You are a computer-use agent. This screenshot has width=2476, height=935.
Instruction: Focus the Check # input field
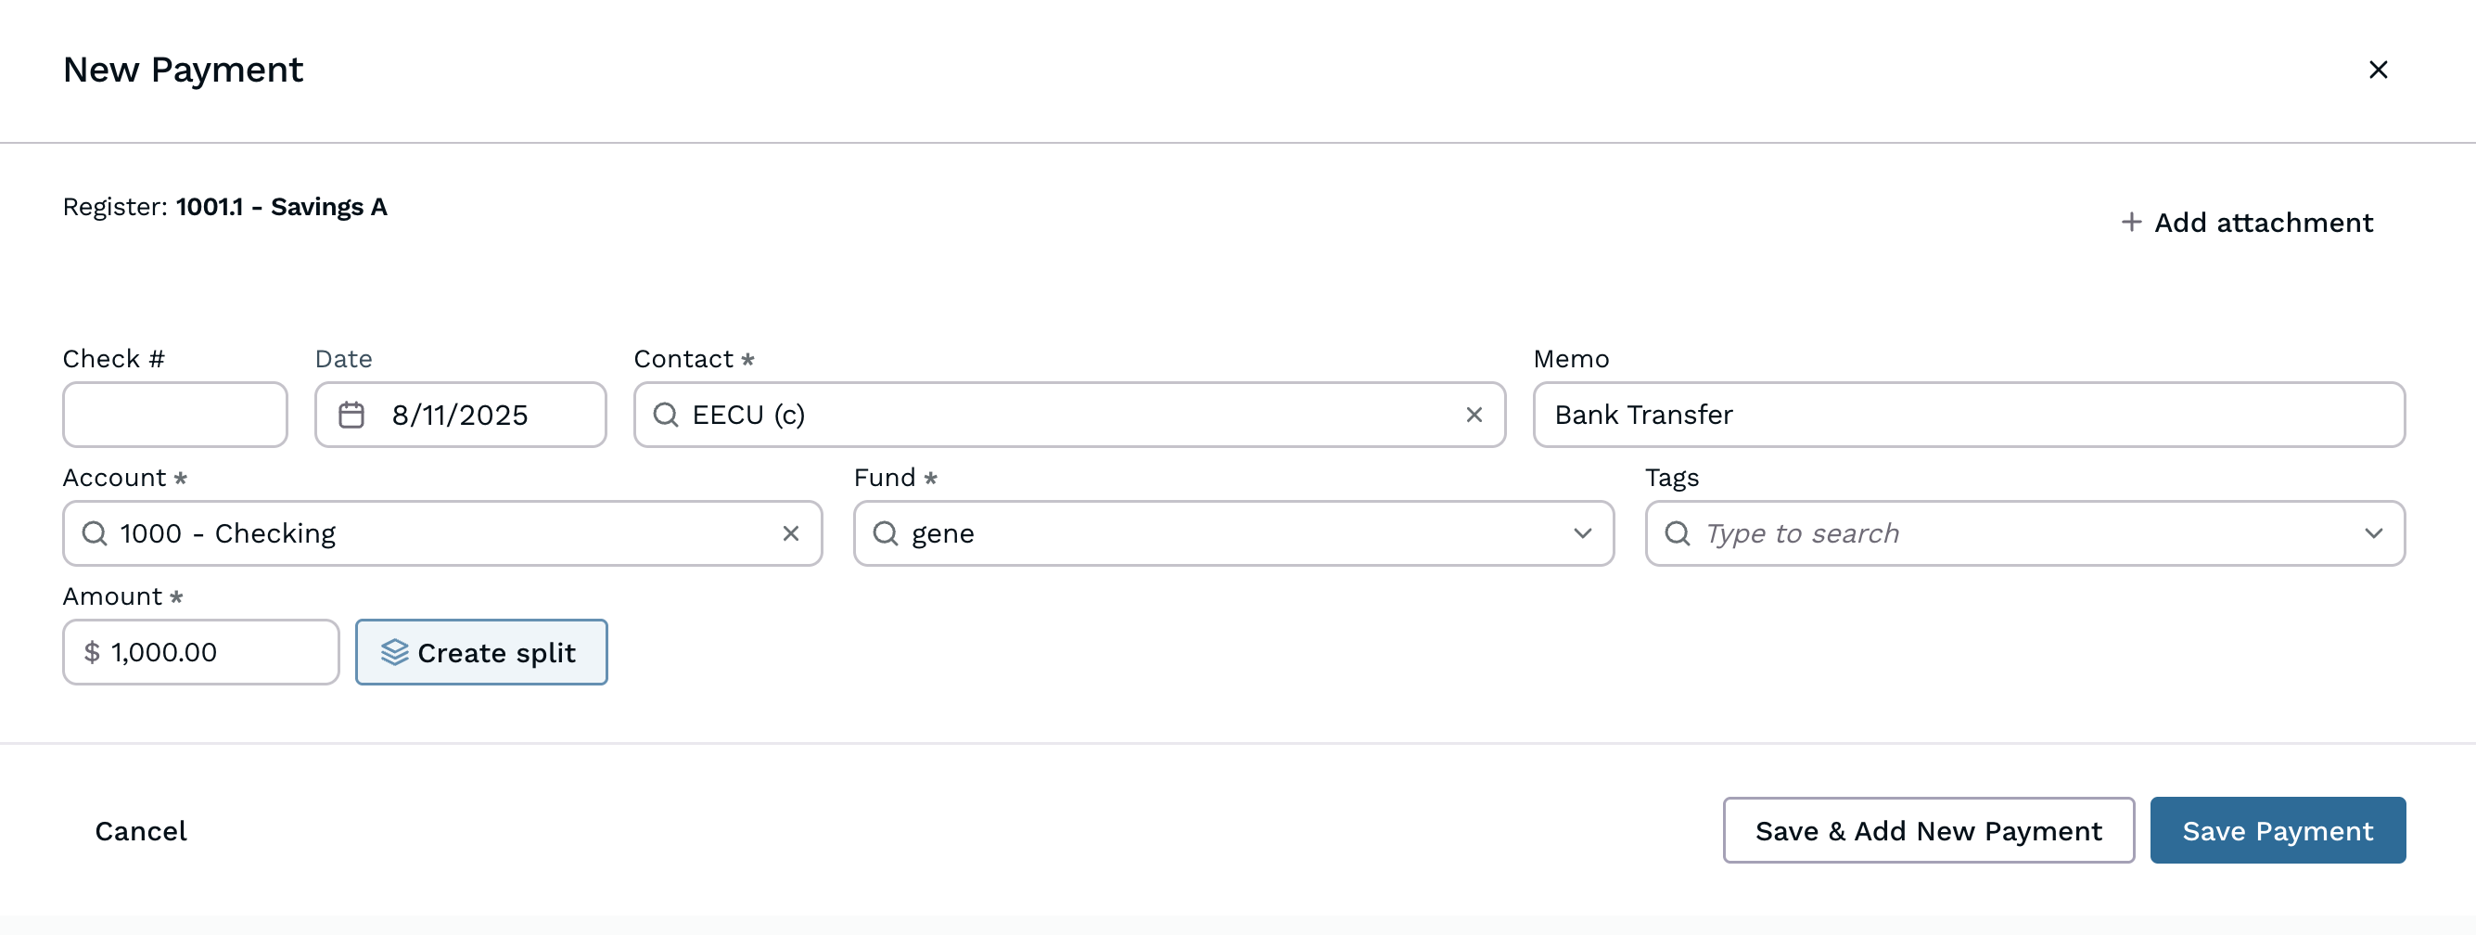175,416
